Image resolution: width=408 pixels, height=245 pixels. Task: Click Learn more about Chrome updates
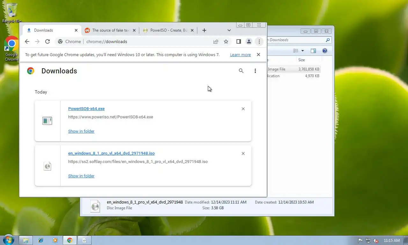(x=240, y=55)
